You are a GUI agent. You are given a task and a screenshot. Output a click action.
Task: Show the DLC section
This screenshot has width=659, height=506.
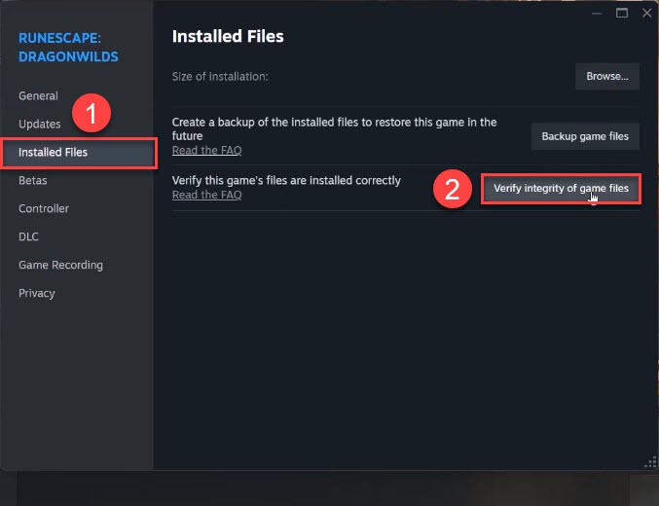pos(29,236)
